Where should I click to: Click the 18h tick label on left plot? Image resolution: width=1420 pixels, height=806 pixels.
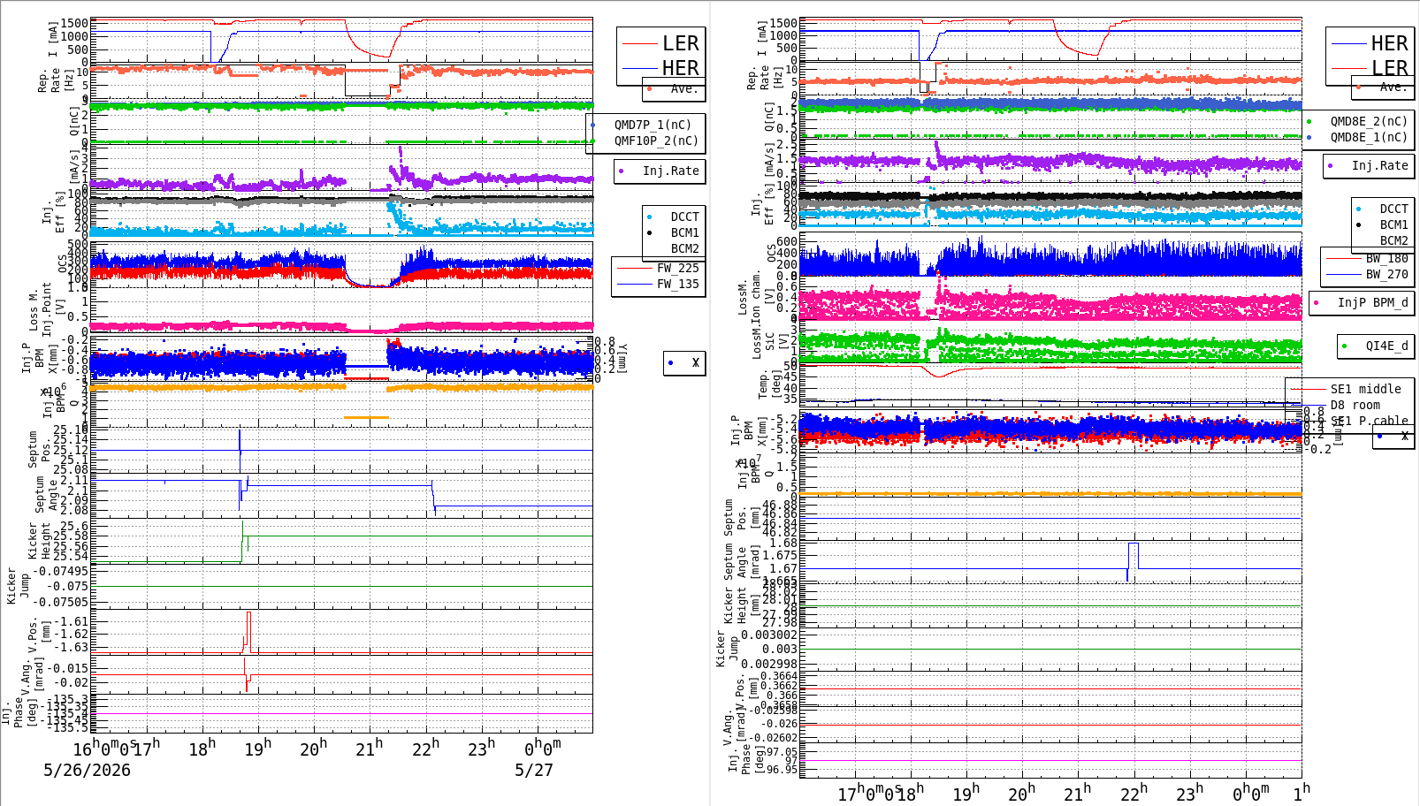coord(202,749)
